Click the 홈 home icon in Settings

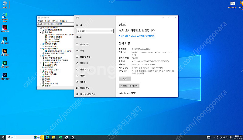click(77, 25)
